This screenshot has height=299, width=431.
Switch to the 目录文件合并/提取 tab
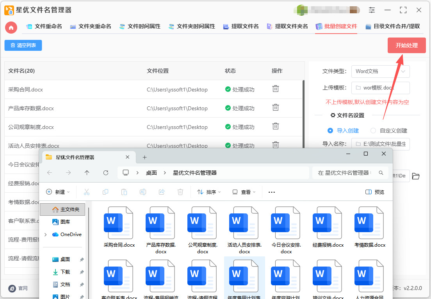pyautogui.click(x=392, y=27)
